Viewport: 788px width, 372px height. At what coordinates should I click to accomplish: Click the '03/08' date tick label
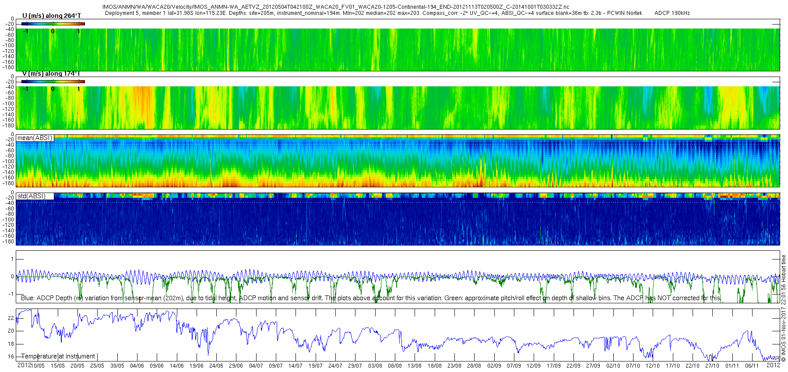click(375, 366)
